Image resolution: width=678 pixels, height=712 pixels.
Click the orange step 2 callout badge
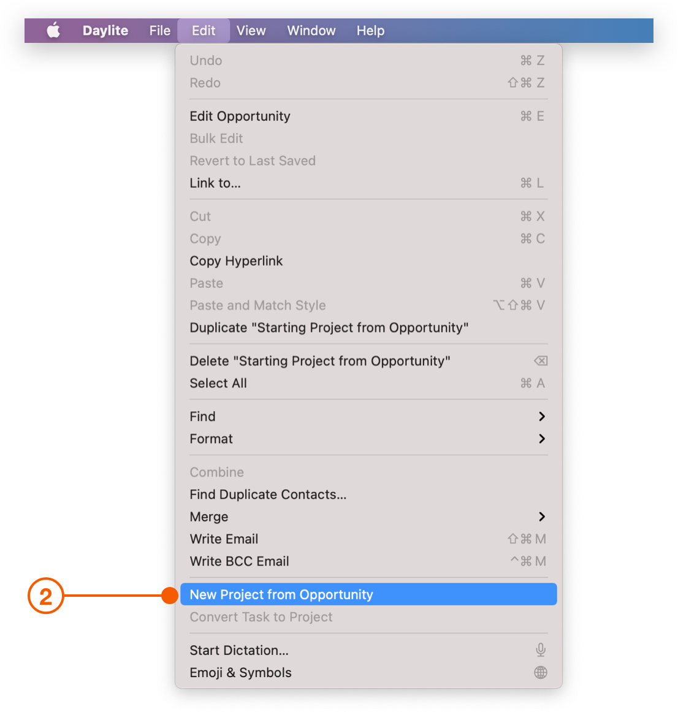[x=46, y=596]
